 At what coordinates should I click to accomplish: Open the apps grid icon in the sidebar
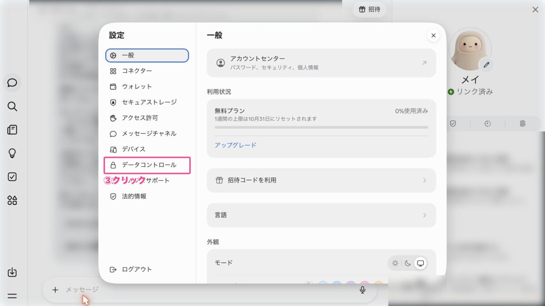[x=12, y=200]
